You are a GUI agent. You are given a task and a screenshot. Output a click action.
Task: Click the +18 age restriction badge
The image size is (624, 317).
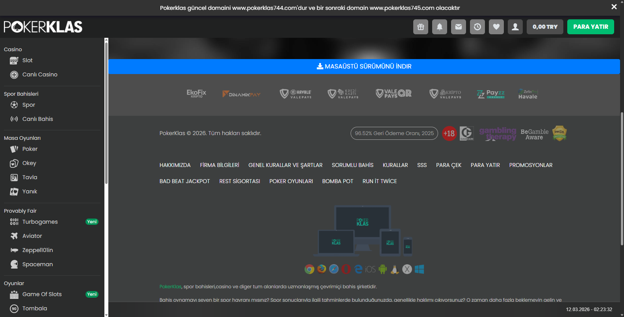(449, 133)
